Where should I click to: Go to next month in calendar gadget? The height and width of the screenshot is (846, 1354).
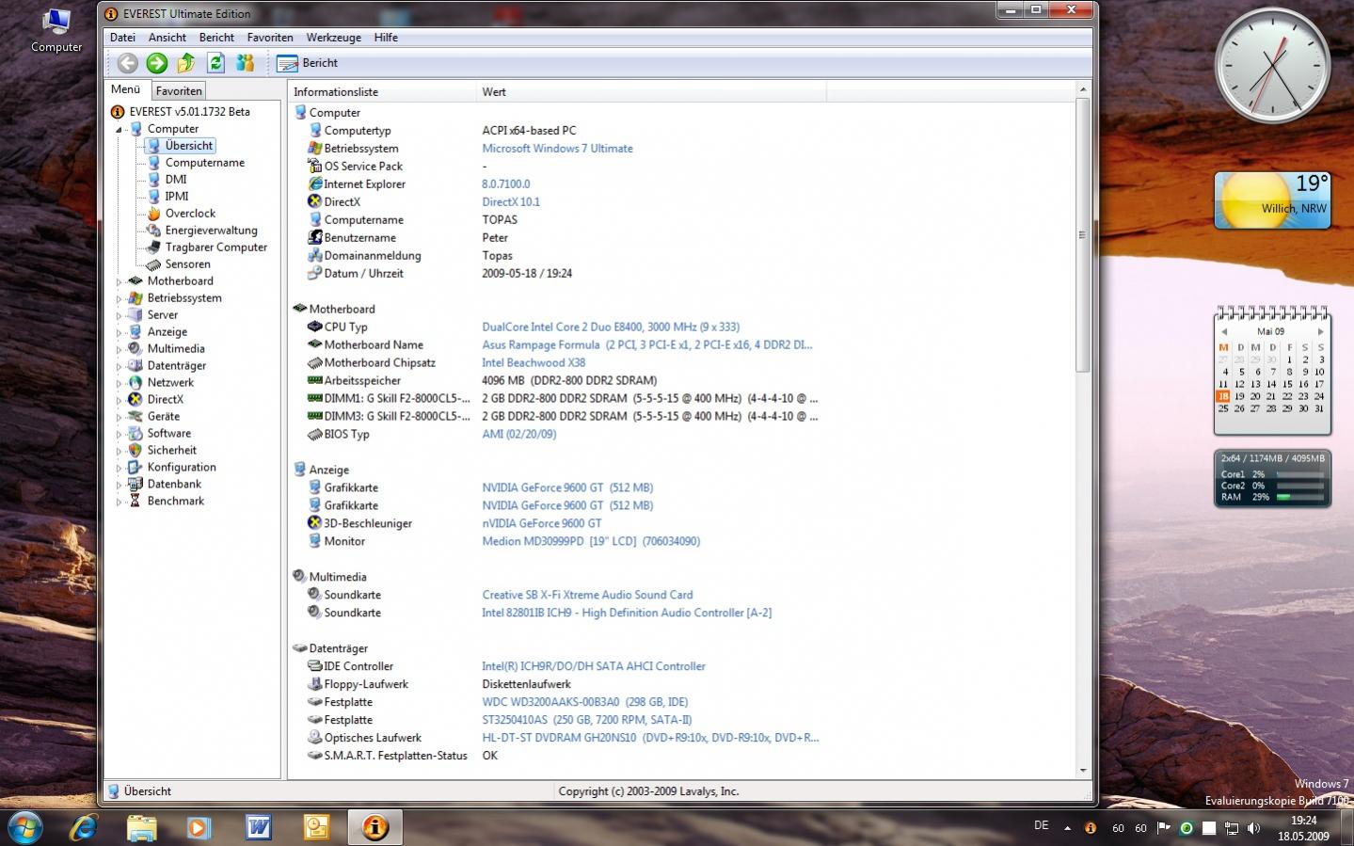[1320, 332]
